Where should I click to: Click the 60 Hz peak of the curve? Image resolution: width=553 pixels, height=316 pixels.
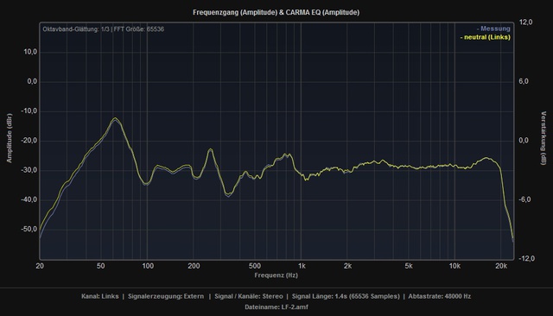(115, 119)
